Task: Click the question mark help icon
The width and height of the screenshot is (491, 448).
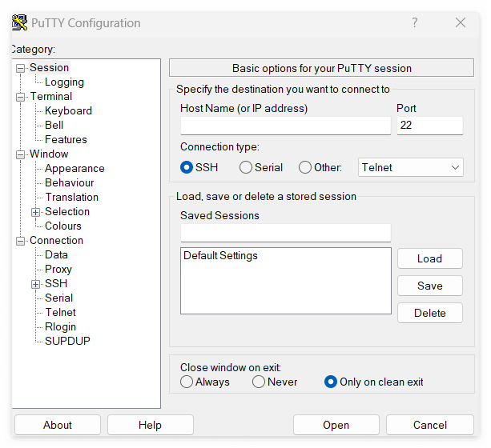Action: click(415, 22)
